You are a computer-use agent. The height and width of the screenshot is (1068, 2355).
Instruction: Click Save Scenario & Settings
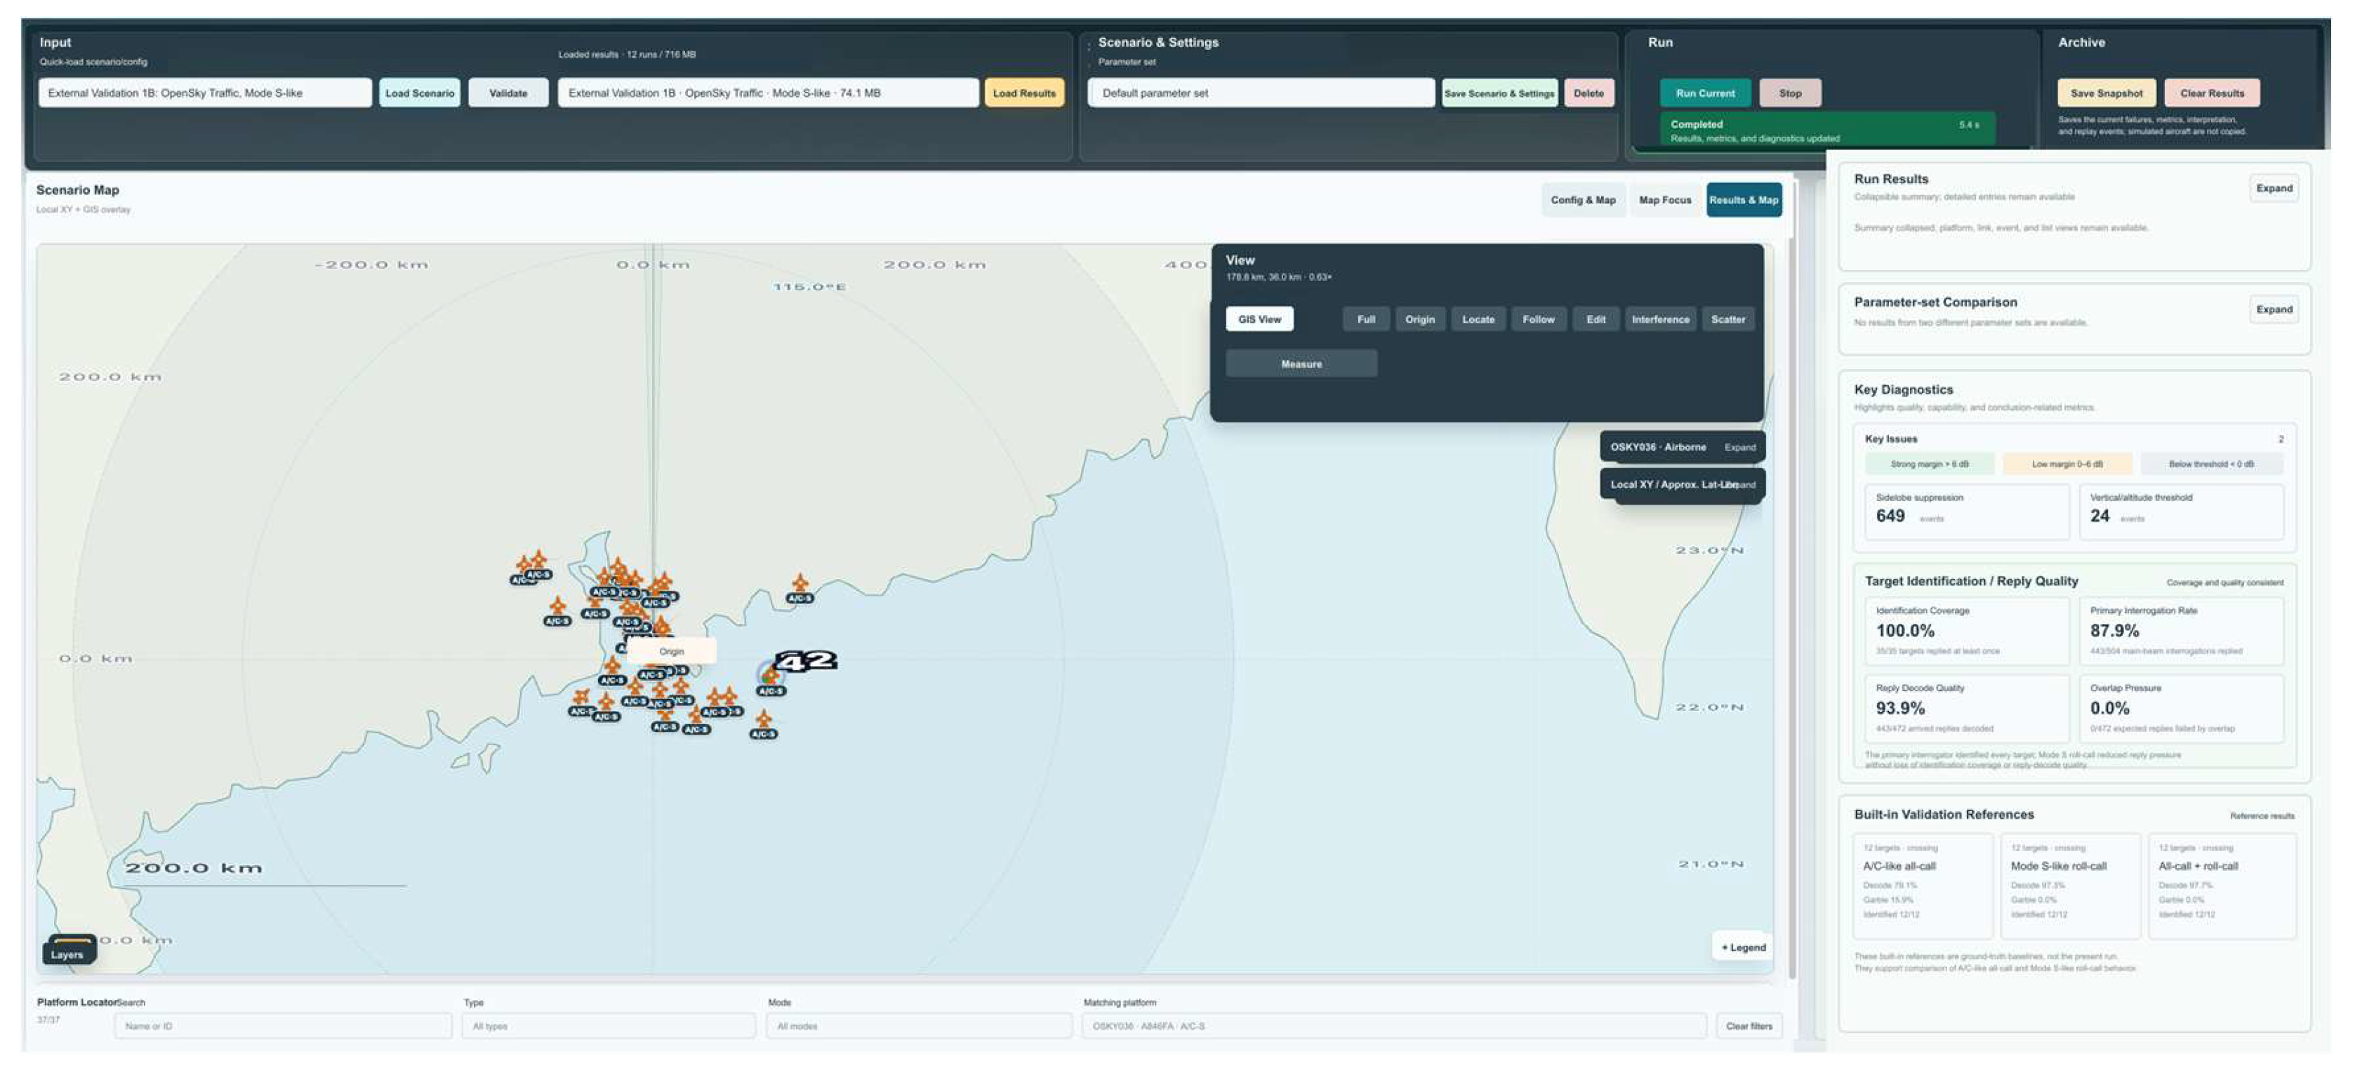(1499, 93)
